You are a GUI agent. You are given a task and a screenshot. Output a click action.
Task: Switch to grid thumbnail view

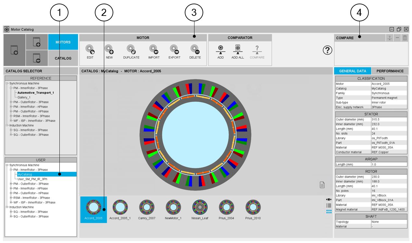(329, 211)
